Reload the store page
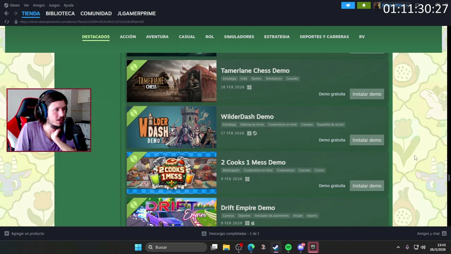451x254 pixels. [6, 22]
